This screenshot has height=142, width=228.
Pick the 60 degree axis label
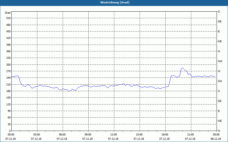point(9,118)
